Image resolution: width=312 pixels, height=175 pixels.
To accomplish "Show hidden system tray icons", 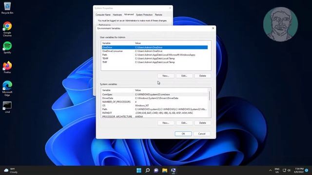I will click(270, 171).
